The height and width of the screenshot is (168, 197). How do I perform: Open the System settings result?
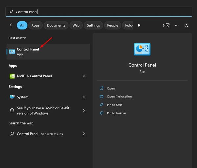click(48, 97)
